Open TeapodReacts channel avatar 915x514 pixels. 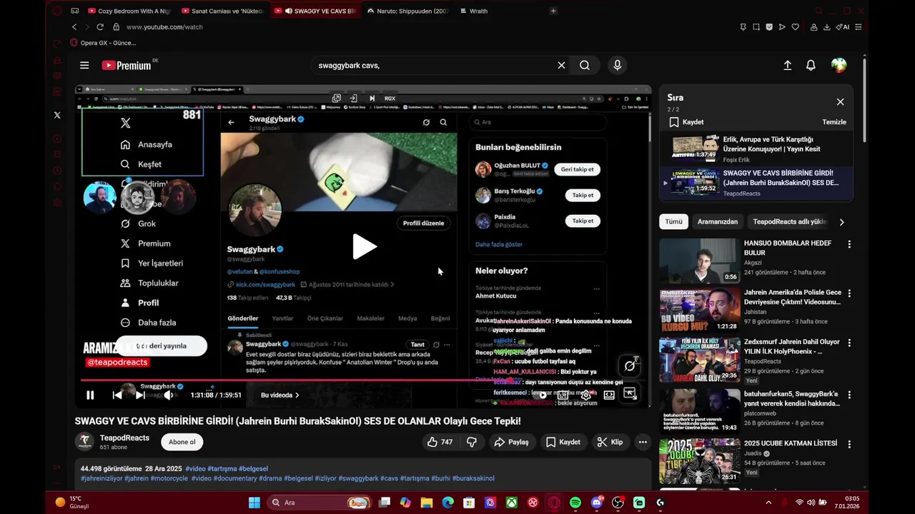point(84,441)
